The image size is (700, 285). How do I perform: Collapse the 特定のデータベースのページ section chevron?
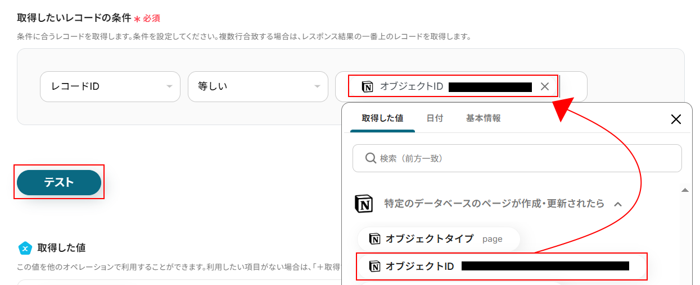click(x=618, y=204)
